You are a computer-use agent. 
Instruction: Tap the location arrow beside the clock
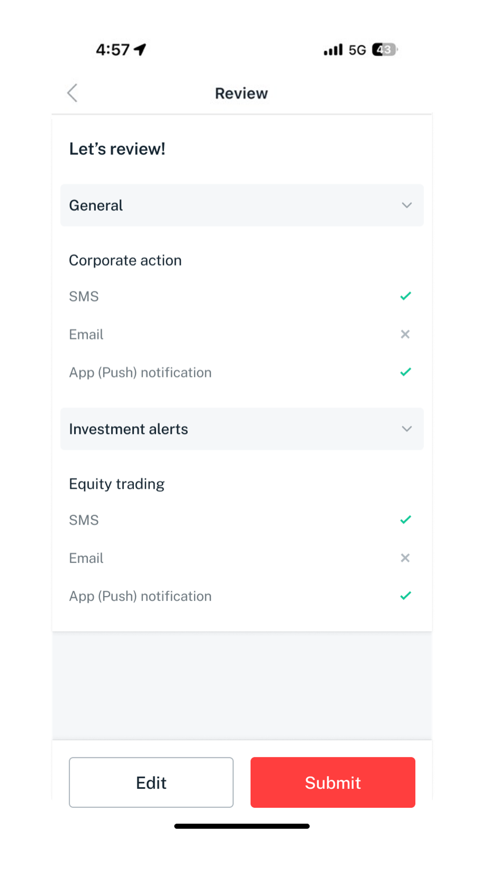point(140,49)
